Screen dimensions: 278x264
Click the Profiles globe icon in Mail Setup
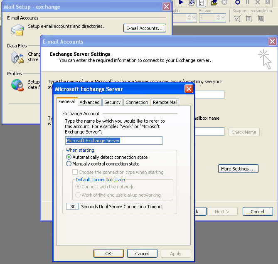tap(17, 85)
